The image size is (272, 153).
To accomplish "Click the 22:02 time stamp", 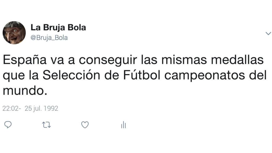I will pyautogui.click(x=10, y=109).
